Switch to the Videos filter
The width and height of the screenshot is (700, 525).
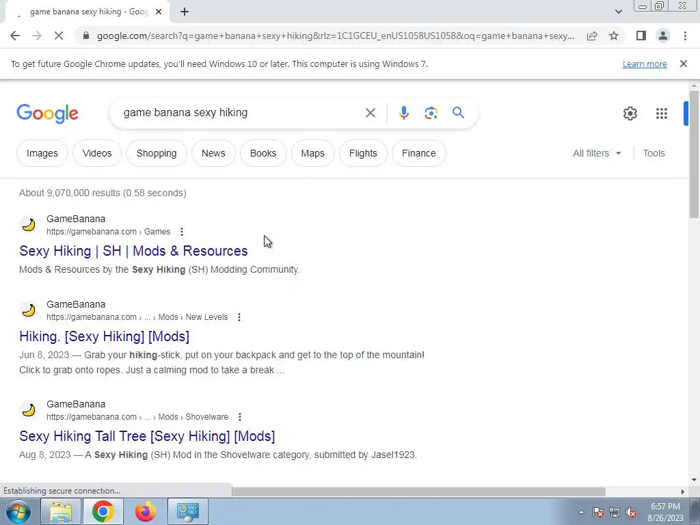pos(97,153)
